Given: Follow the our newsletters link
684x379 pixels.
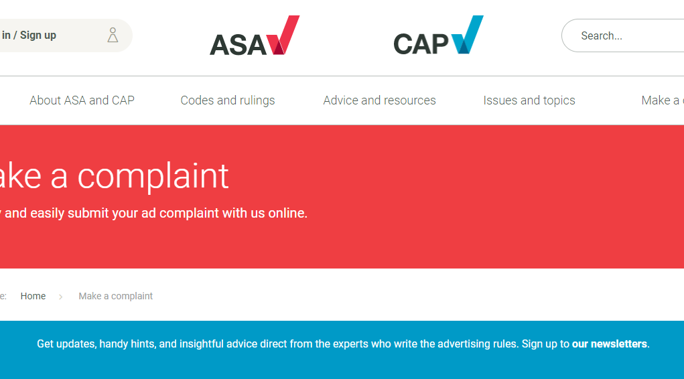Looking at the screenshot, I should tap(609, 344).
